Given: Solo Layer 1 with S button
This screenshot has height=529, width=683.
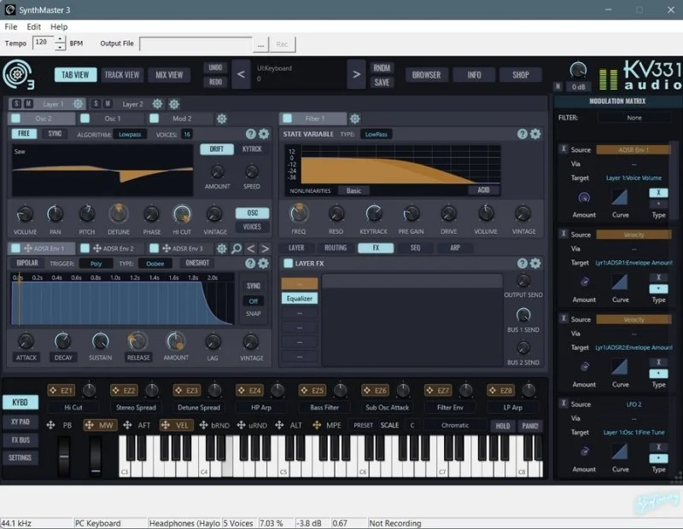Looking at the screenshot, I should pyautogui.click(x=16, y=103).
